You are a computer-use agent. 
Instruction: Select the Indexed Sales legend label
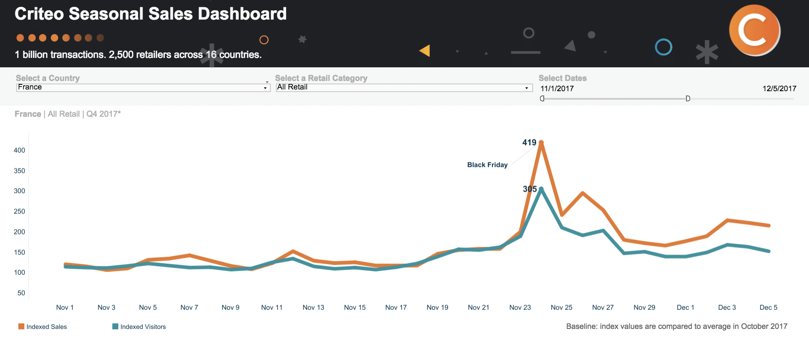click(x=47, y=327)
